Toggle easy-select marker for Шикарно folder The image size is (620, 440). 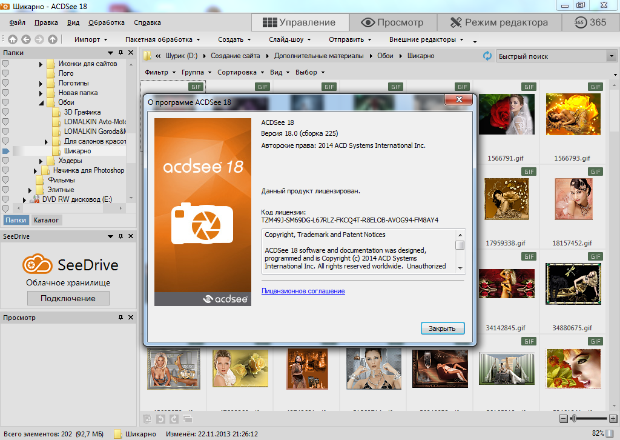click(5, 151)
